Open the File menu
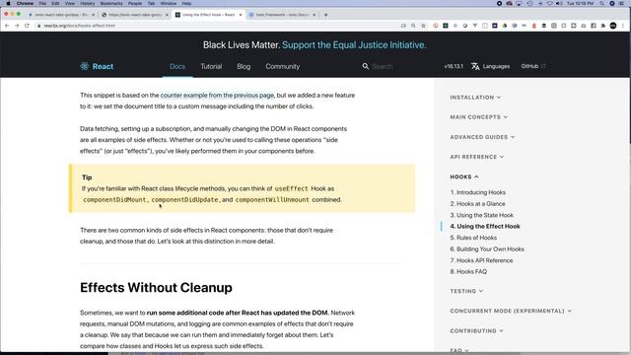Screen dimensions: 631x355 (x=42, y=3)
